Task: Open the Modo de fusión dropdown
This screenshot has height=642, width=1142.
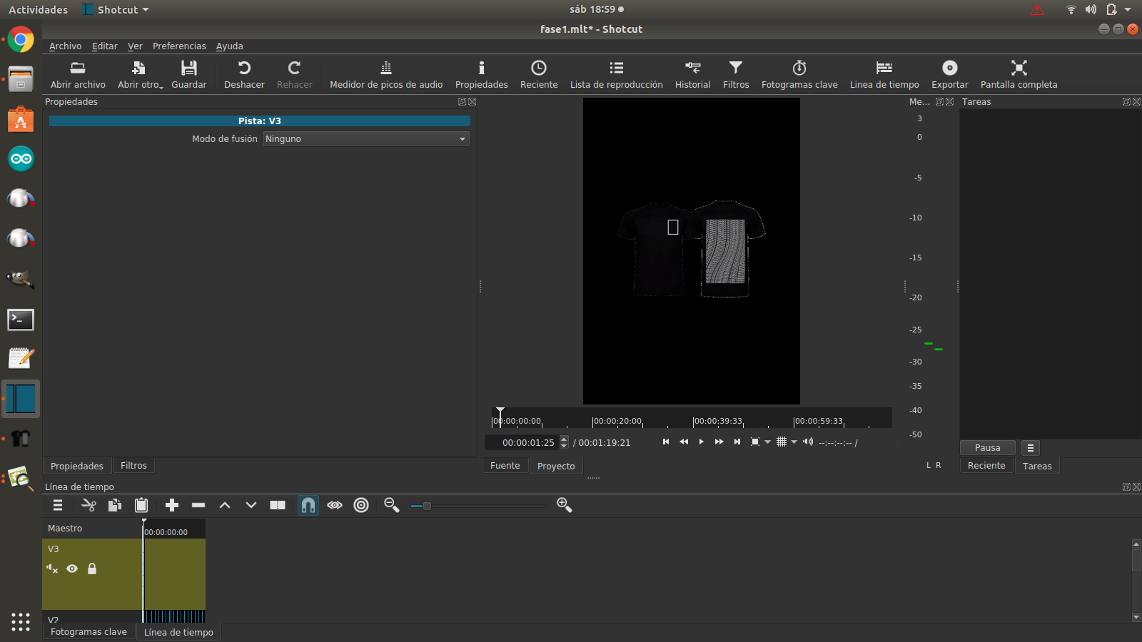Action: point(365,138)
